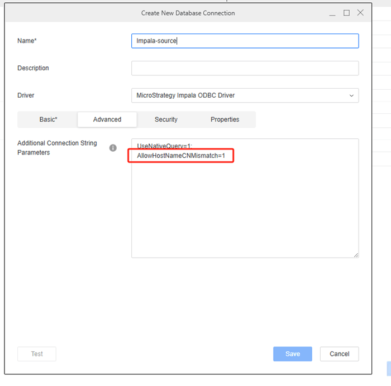The height and width of the screenshot is (386, 391).
Task: Close the dialog with the X icon
Action: click(360, 13)
